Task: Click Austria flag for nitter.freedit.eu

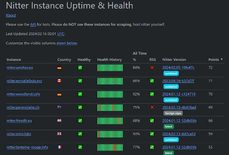Action: (x=59, y=120)
